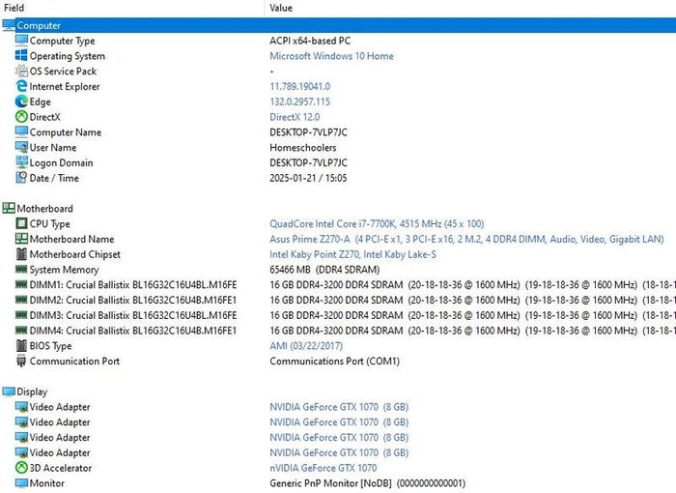This screenshot has width=676, height=493.
Task: Select the DIMM4 Crucial Ballistix row label
Action: click(x=133, y=331)
